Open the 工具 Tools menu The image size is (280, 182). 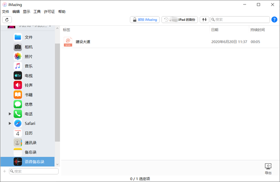(x=37, y=12)
